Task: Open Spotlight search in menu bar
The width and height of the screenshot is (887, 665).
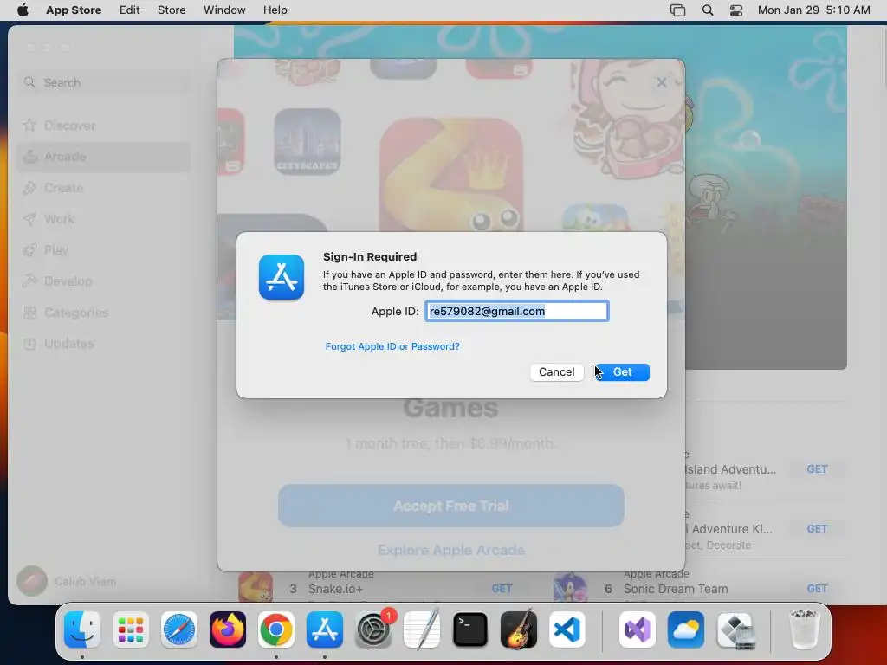Action: pyautogui.click(x=707, y=10)
